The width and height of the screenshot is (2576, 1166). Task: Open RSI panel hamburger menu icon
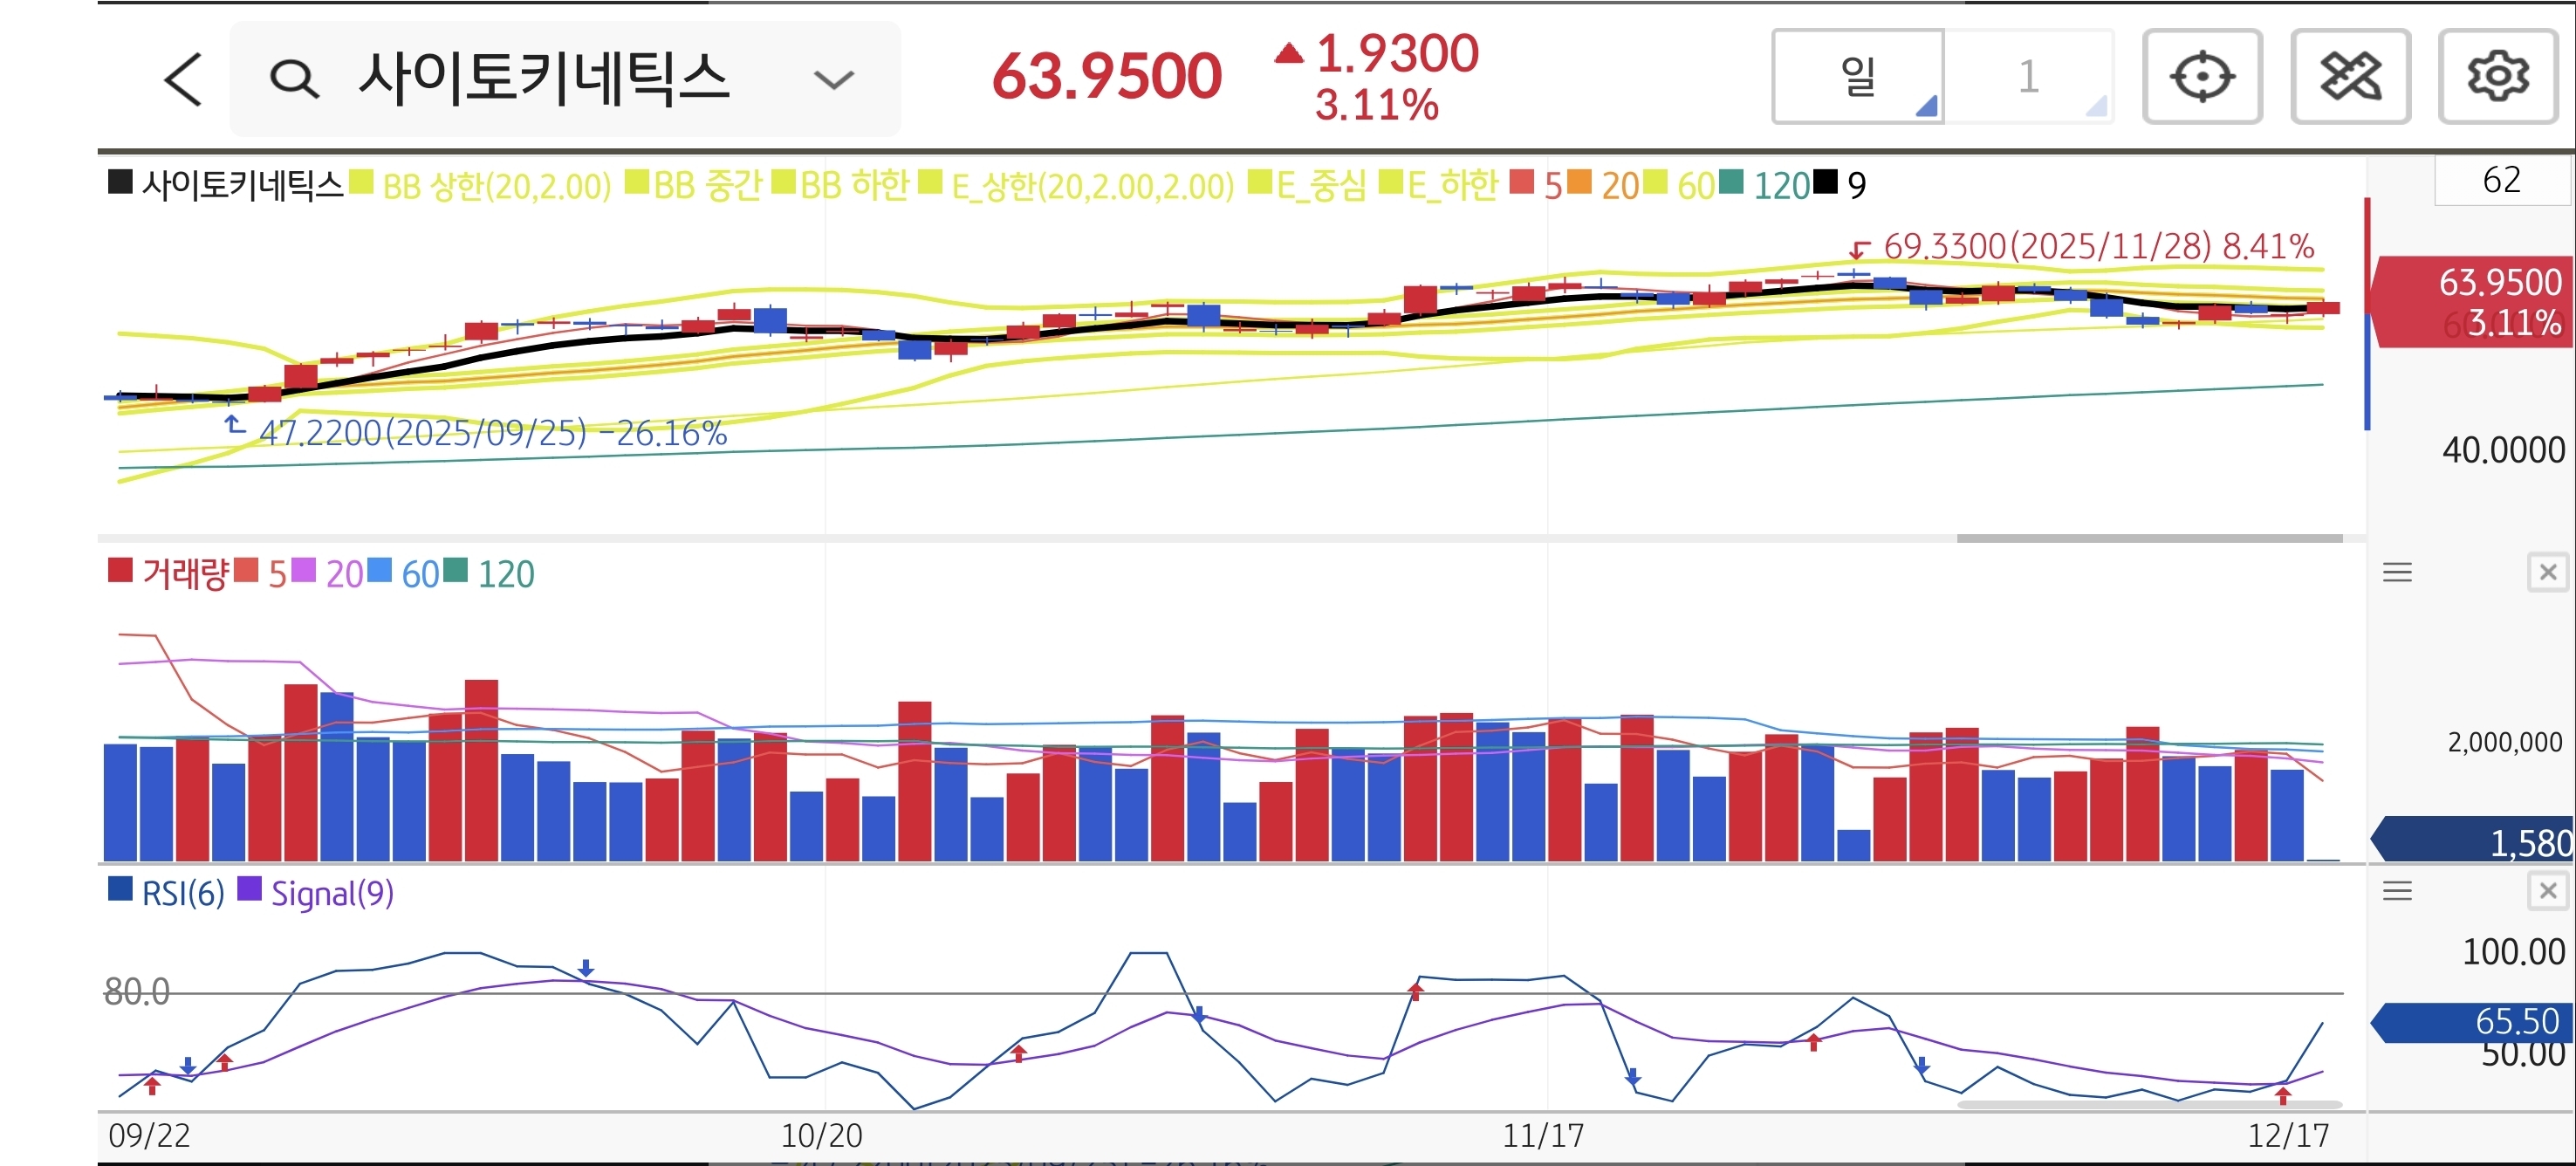tap(2397, 891)
